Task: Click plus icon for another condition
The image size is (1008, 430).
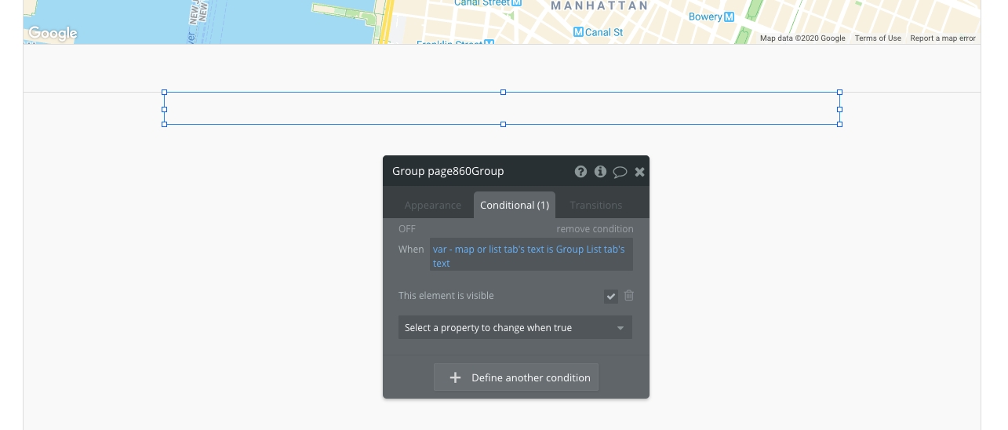Action: (x=455, y=377)
